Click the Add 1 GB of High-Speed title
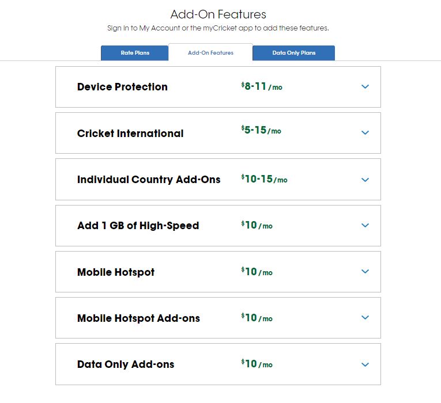The image size is (441, 403). point(138,226)
